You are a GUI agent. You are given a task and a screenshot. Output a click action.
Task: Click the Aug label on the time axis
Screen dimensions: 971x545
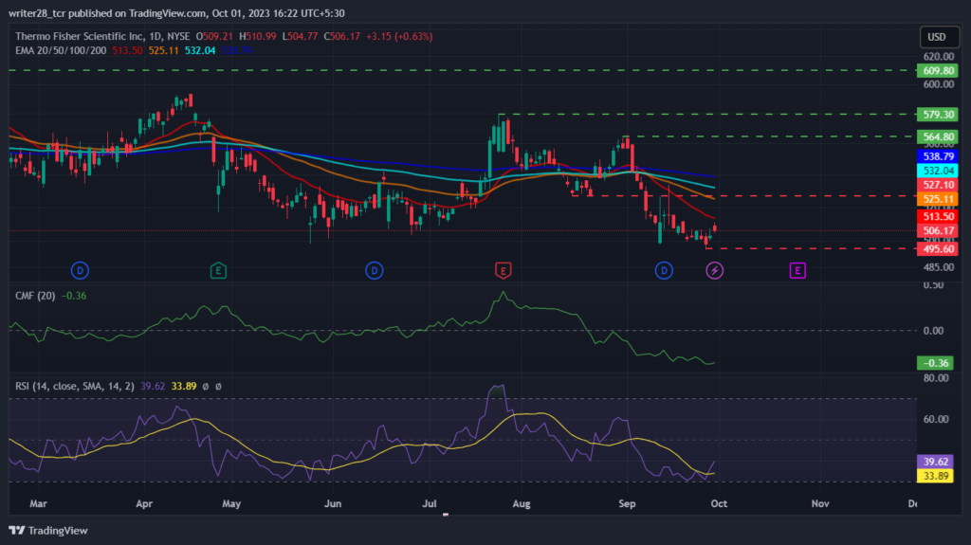(x=522, y=504)
